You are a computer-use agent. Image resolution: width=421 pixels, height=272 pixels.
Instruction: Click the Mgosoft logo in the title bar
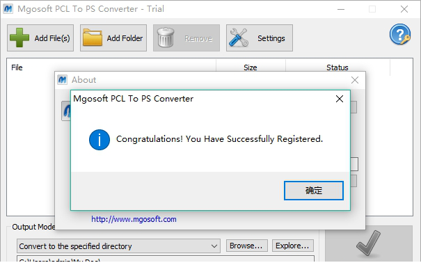click(8, 8)
